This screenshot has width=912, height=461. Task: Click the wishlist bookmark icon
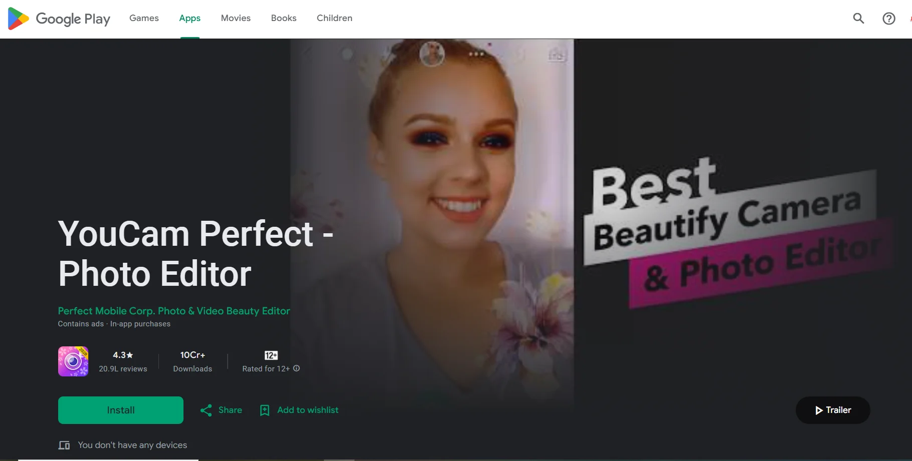[x=265, y=410]
